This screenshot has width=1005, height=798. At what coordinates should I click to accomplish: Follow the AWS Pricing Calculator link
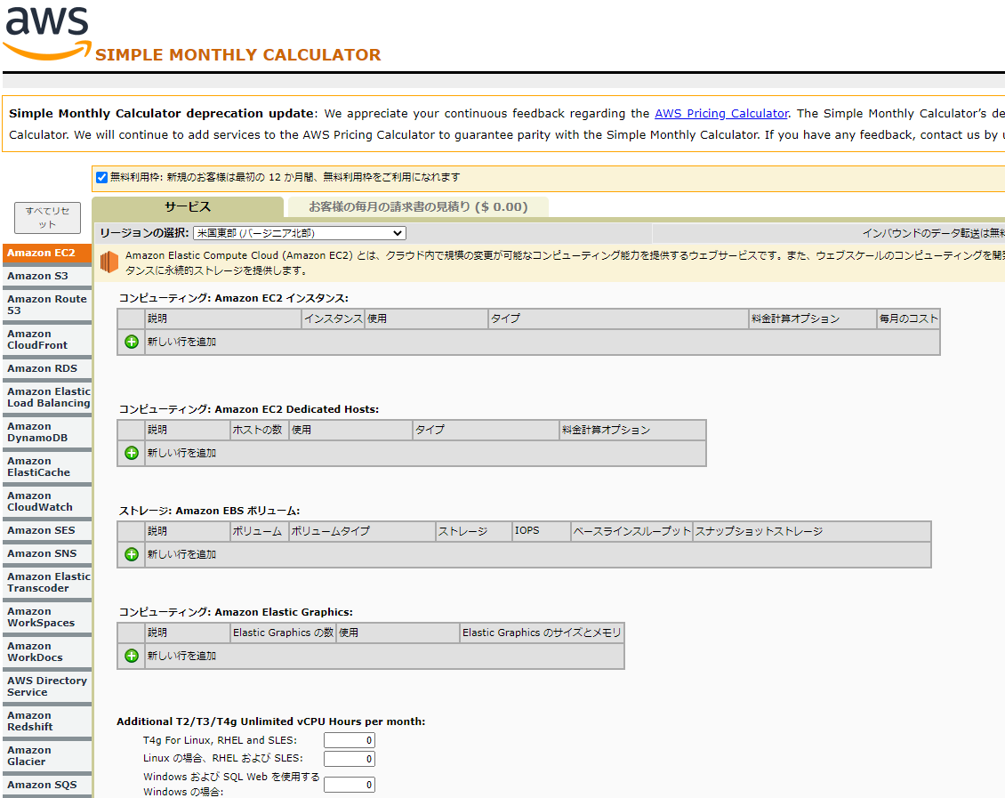721,114
